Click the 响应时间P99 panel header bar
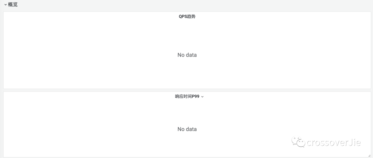The width and height of the screenshot is (373, 158). point(187,97)
